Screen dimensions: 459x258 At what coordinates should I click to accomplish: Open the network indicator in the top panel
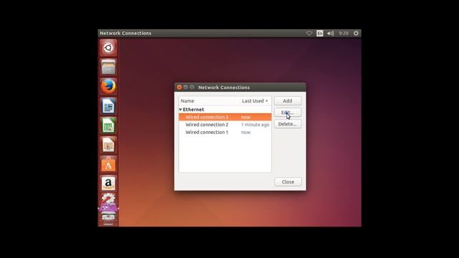[309, 34]
